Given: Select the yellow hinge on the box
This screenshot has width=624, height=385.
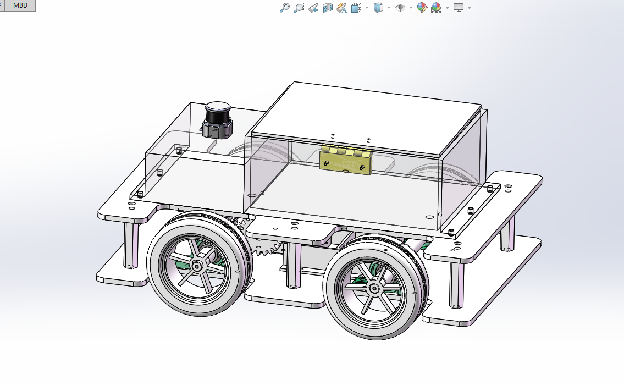Looking at the screenshot, I should [x=345, y=160].
